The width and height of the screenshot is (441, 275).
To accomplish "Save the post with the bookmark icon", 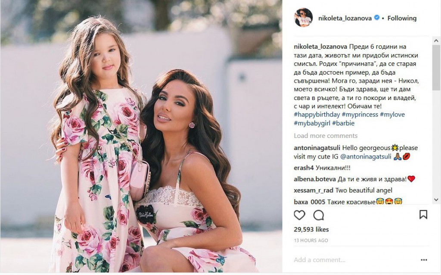I will point(423,215).
